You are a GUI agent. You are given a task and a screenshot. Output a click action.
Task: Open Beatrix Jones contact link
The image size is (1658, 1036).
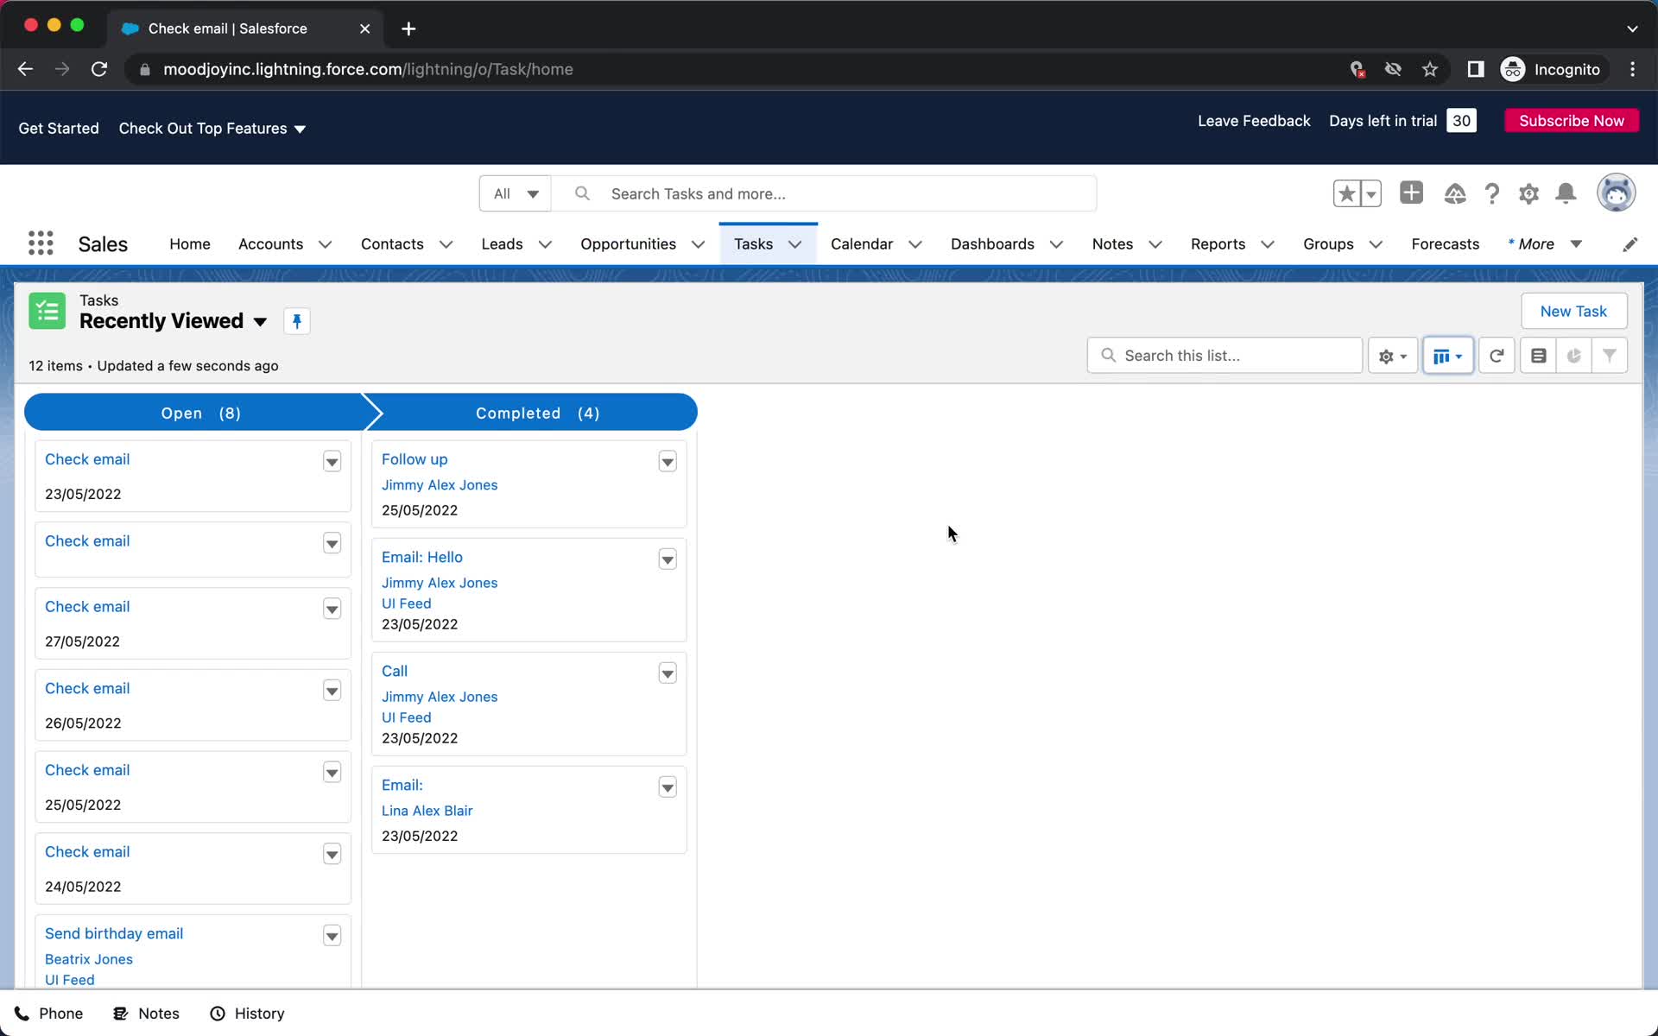pyautogui.click(x=89, y=959)
